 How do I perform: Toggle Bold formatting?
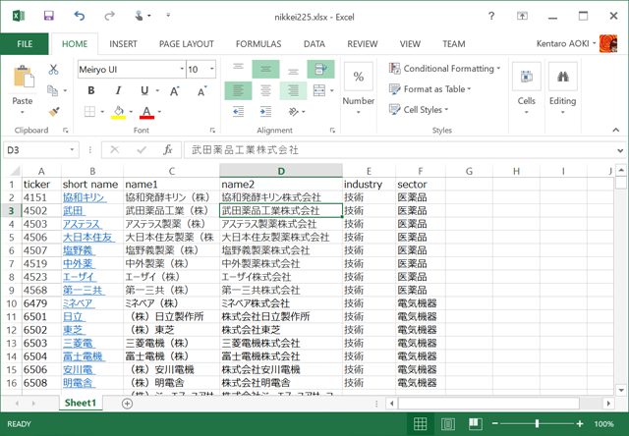pos(91,90)
